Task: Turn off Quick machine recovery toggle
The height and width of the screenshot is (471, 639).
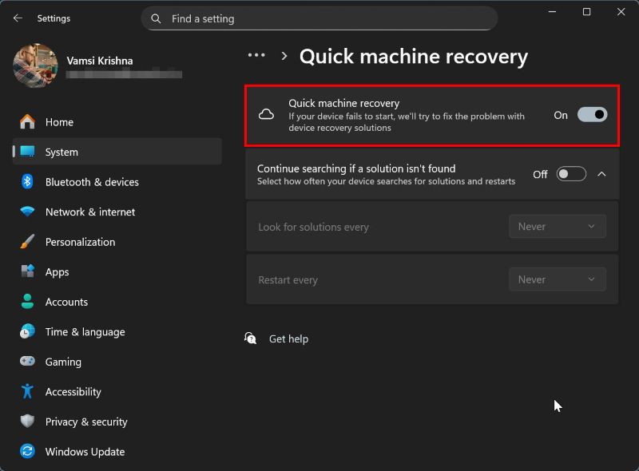Action: [x=592, y=115]
